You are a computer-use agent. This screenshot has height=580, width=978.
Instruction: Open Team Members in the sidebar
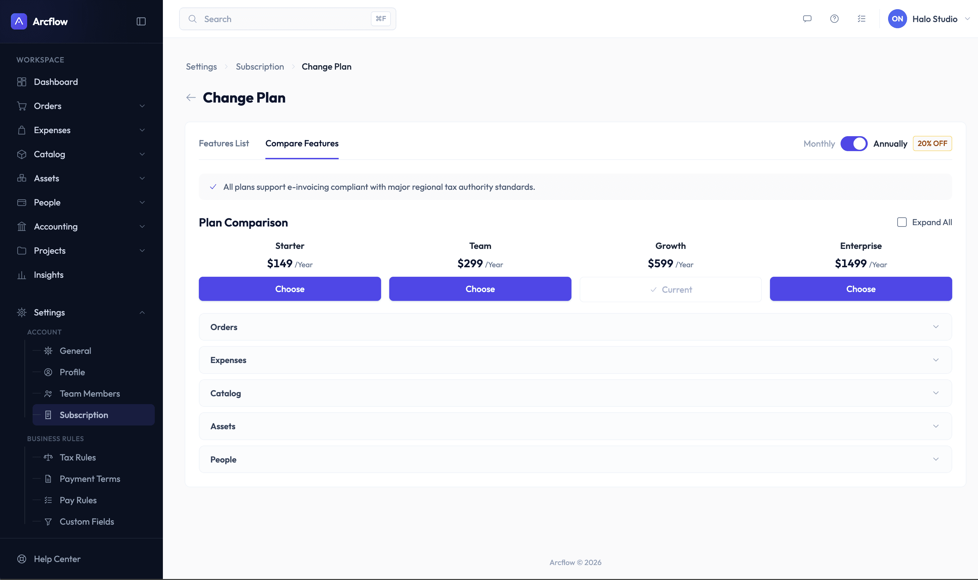(90, 394)
